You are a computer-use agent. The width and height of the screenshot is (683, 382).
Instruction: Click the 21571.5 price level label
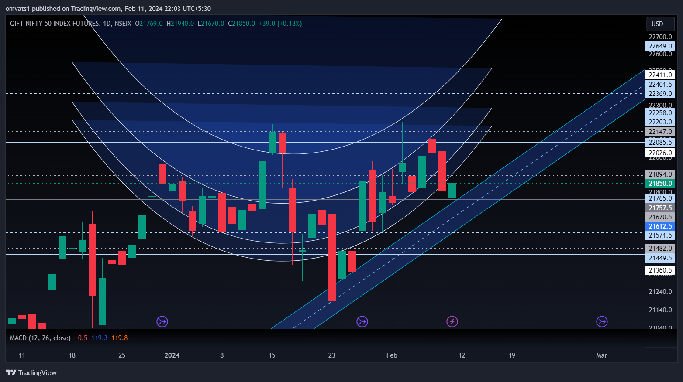[660, 235]
